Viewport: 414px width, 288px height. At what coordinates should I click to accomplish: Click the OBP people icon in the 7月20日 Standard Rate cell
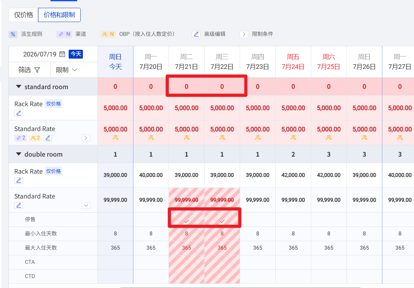[x=151, y=138]
